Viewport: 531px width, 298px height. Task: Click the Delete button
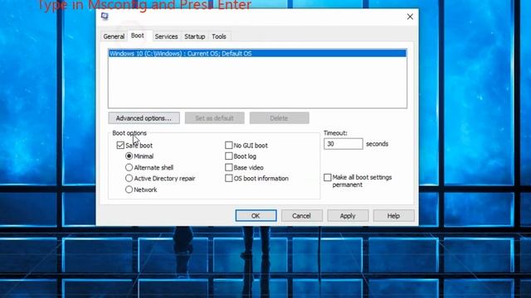tap(279, 118)
